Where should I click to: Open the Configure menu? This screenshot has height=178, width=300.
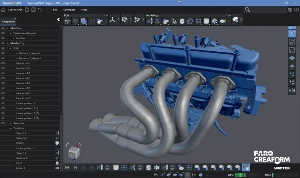point(69,10)
